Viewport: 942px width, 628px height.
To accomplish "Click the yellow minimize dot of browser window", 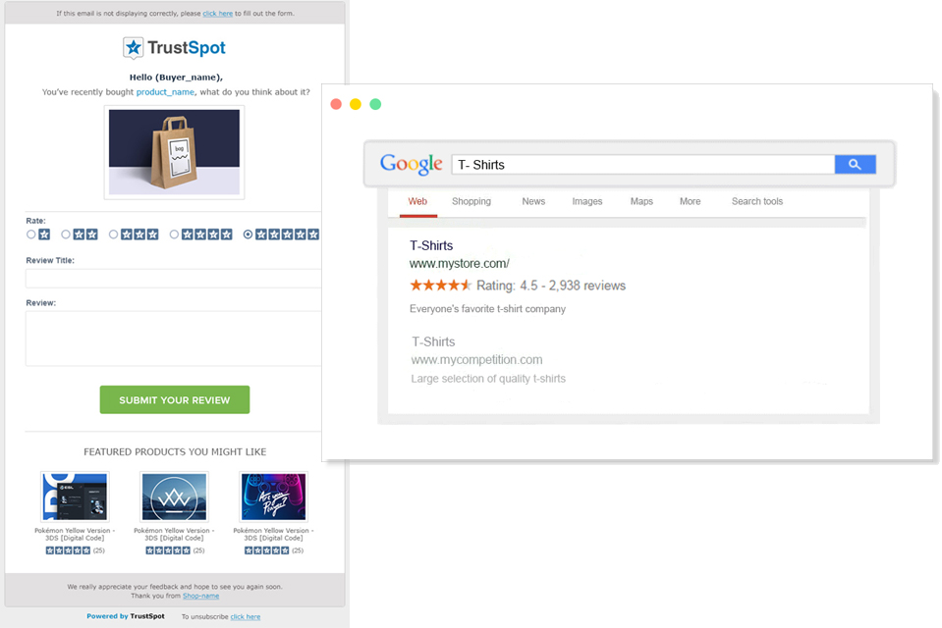I will 356,104.
